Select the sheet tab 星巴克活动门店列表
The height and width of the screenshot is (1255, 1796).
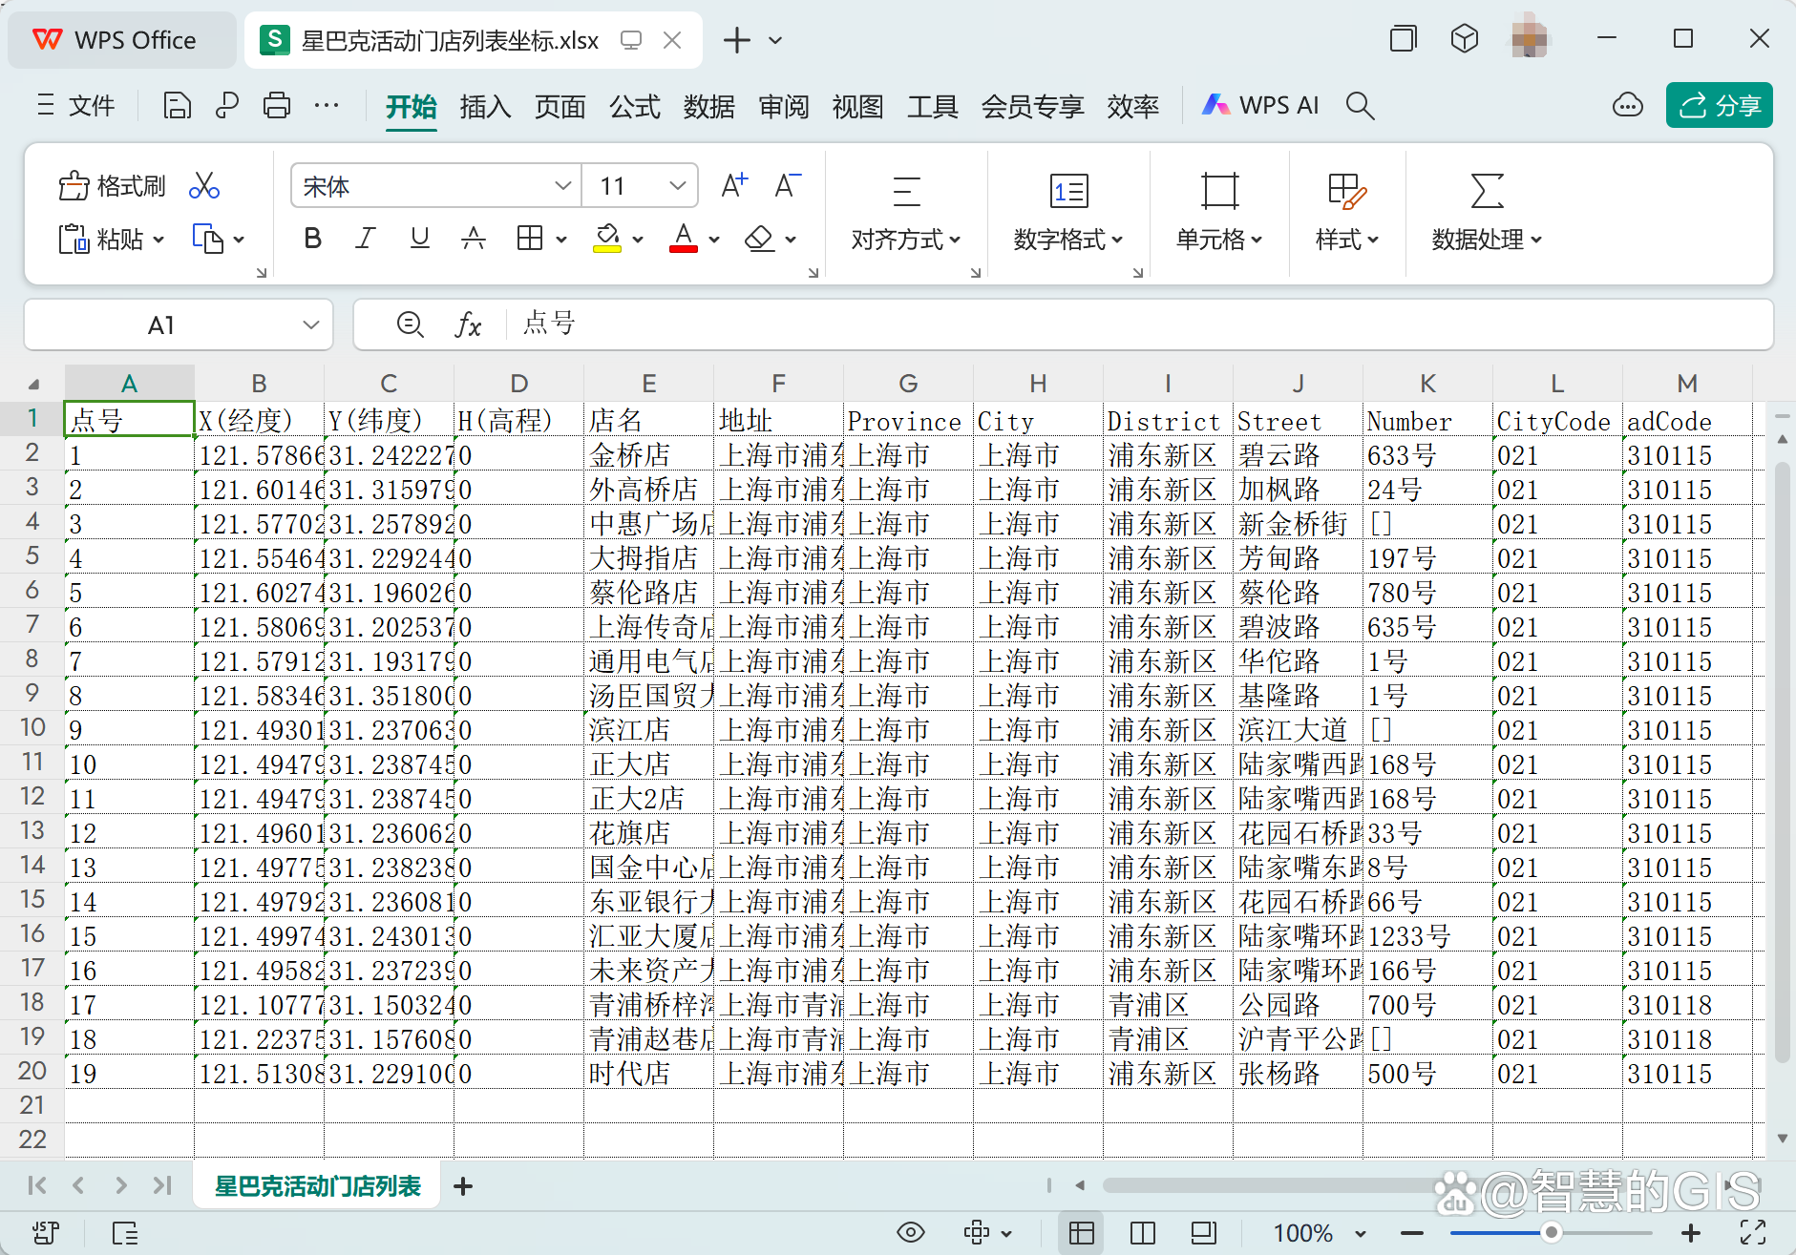[x=317, y=1185]
